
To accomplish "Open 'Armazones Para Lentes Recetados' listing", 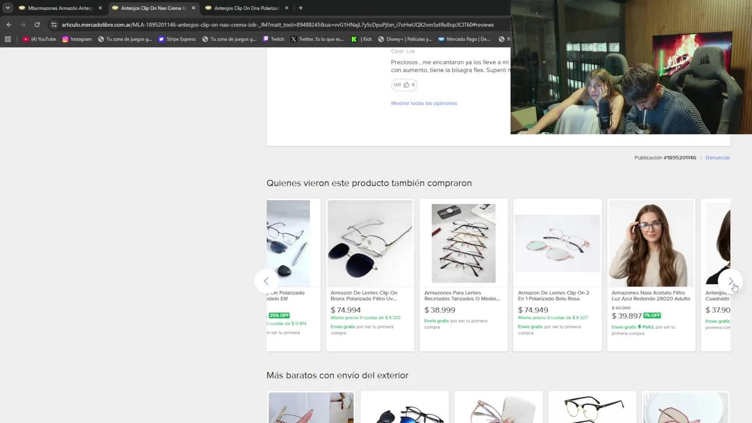I will coord(462,296).
